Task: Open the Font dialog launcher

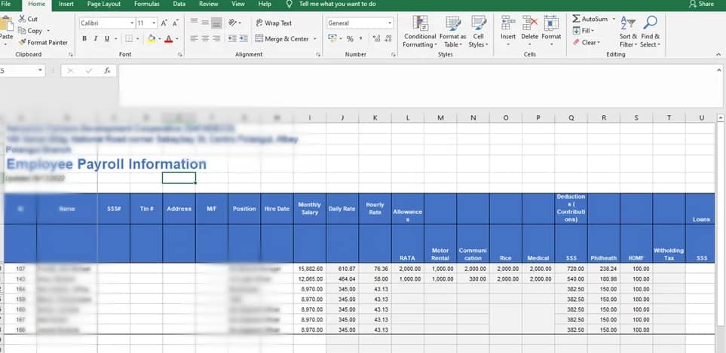Action: (179, 54)
